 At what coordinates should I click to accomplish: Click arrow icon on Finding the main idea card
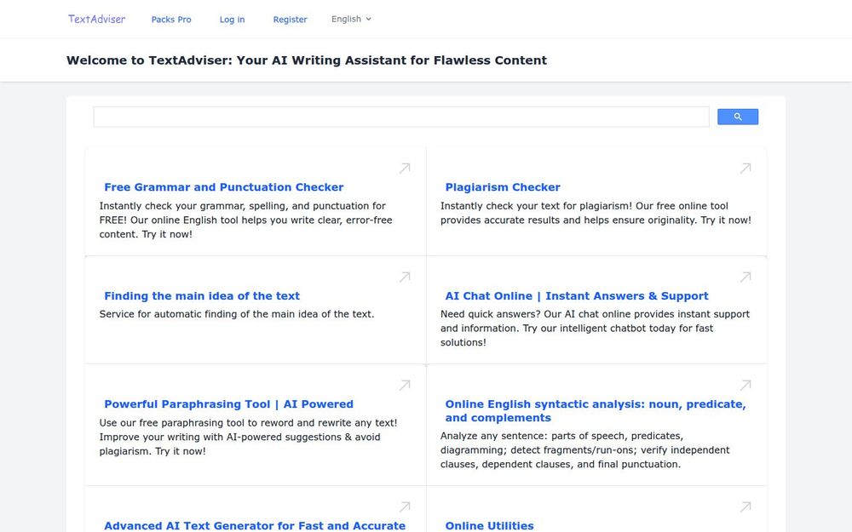coord(404,277)
